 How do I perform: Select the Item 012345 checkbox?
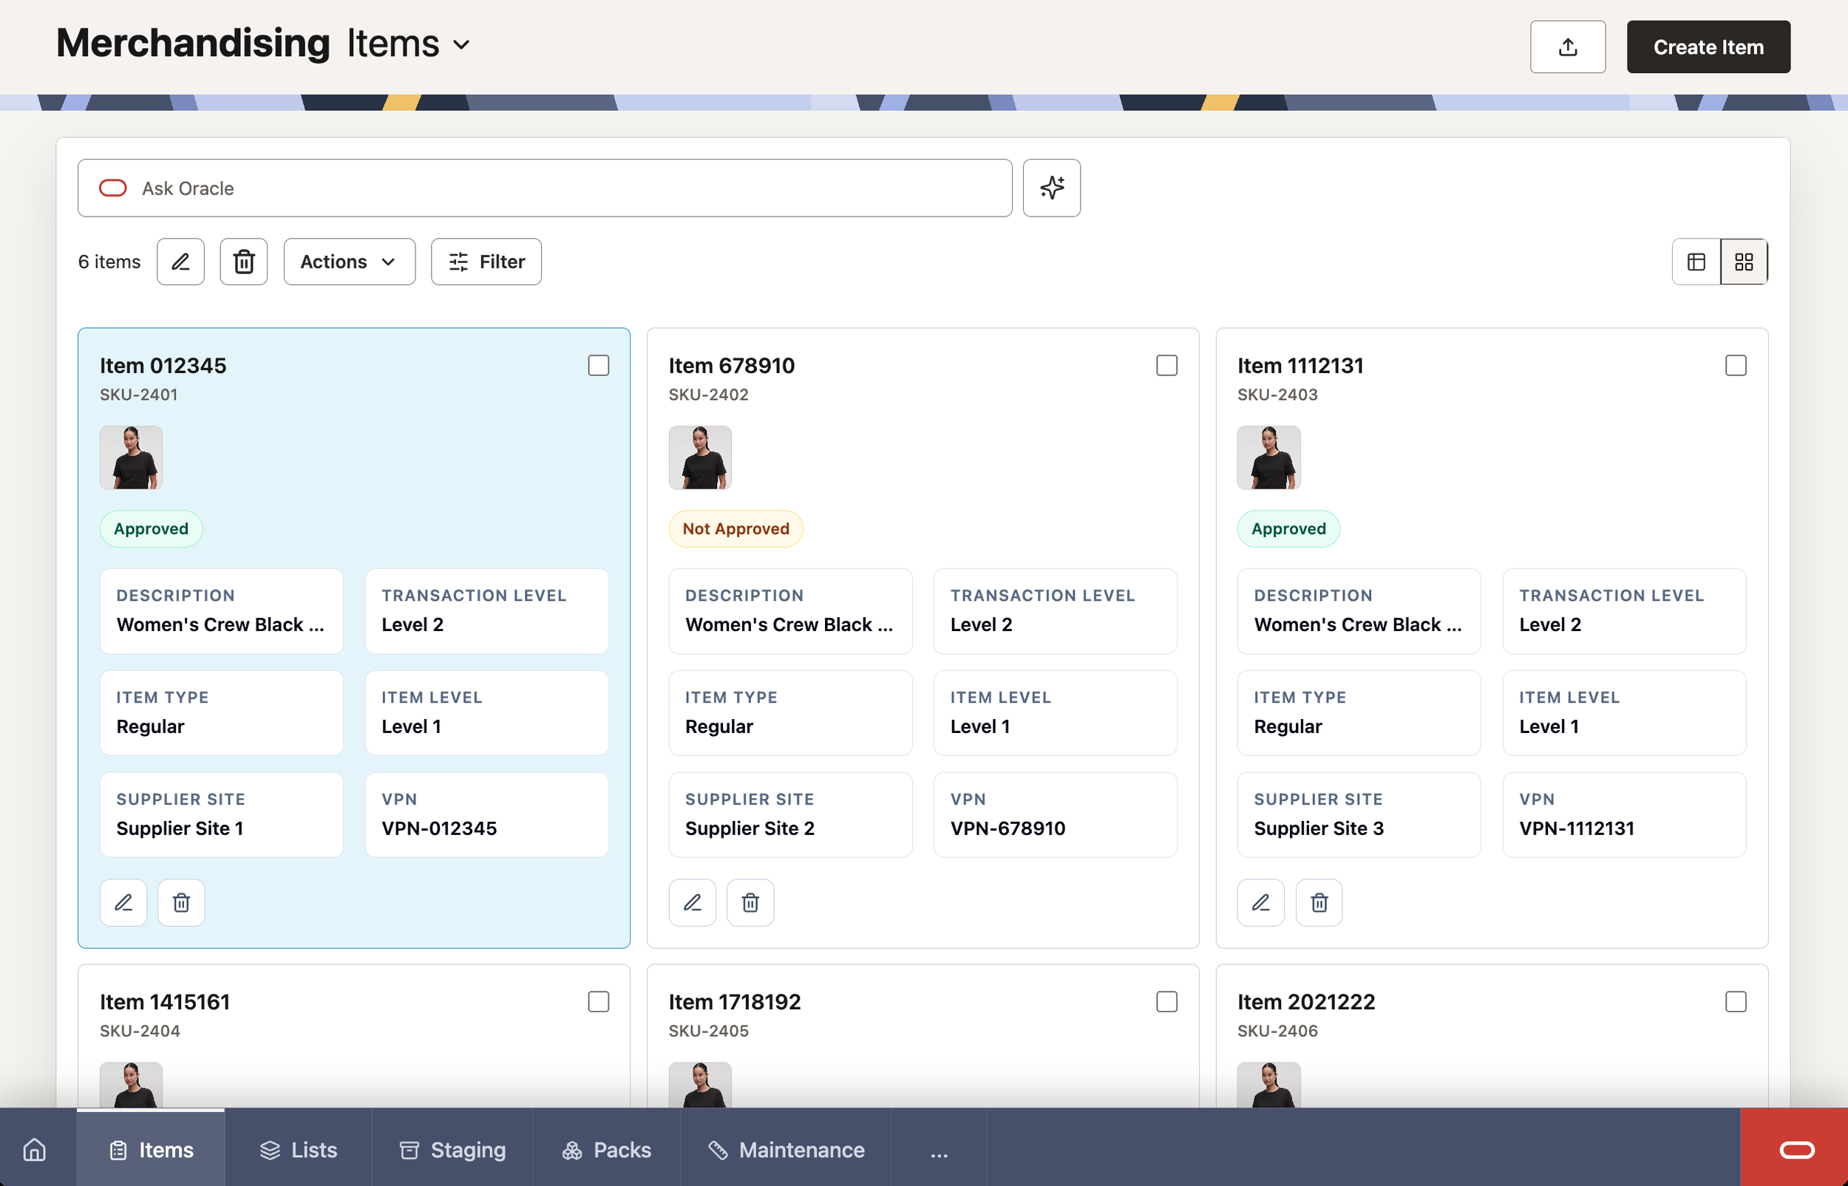599,365
